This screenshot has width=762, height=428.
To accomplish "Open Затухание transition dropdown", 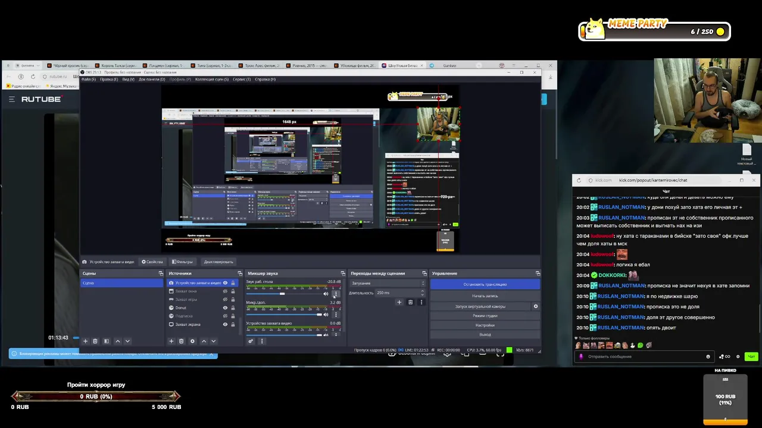I will click(388, 284).
